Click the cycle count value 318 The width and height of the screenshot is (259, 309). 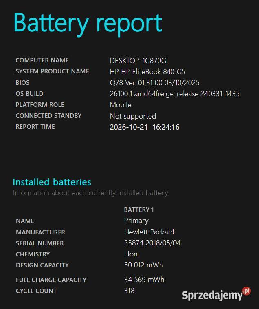pos(129,291)
